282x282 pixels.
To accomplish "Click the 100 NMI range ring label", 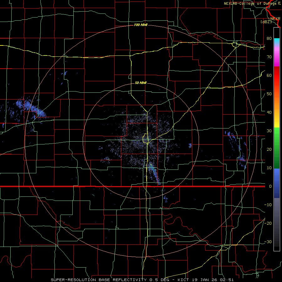I will click(141, 25).
